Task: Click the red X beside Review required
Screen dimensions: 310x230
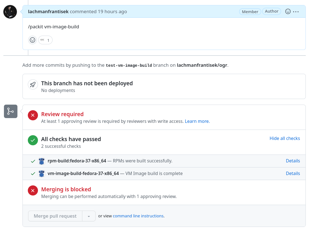Action: [33, 115]
